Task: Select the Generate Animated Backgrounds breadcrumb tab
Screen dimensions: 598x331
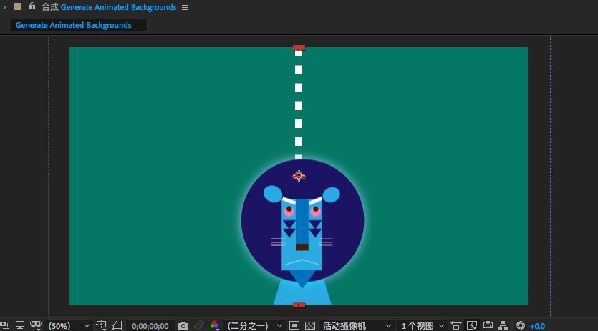Action: tap(74, 25)
